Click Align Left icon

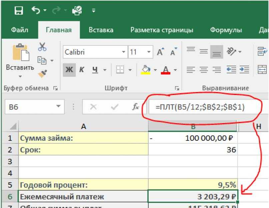191,70
